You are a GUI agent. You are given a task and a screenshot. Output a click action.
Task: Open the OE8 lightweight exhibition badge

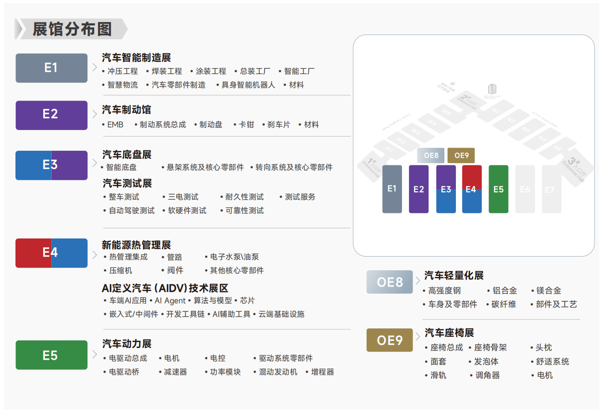[390, 282]
